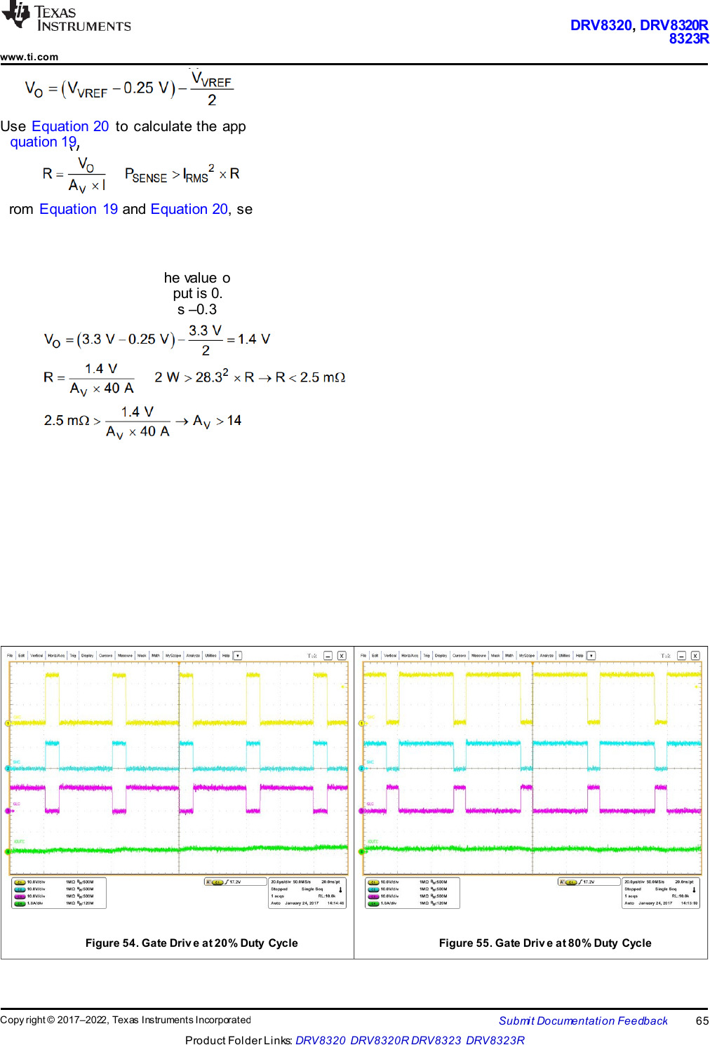Open the Cursors menu in Figure 54 scope
710x1045 pixels.
click(106, 656)
